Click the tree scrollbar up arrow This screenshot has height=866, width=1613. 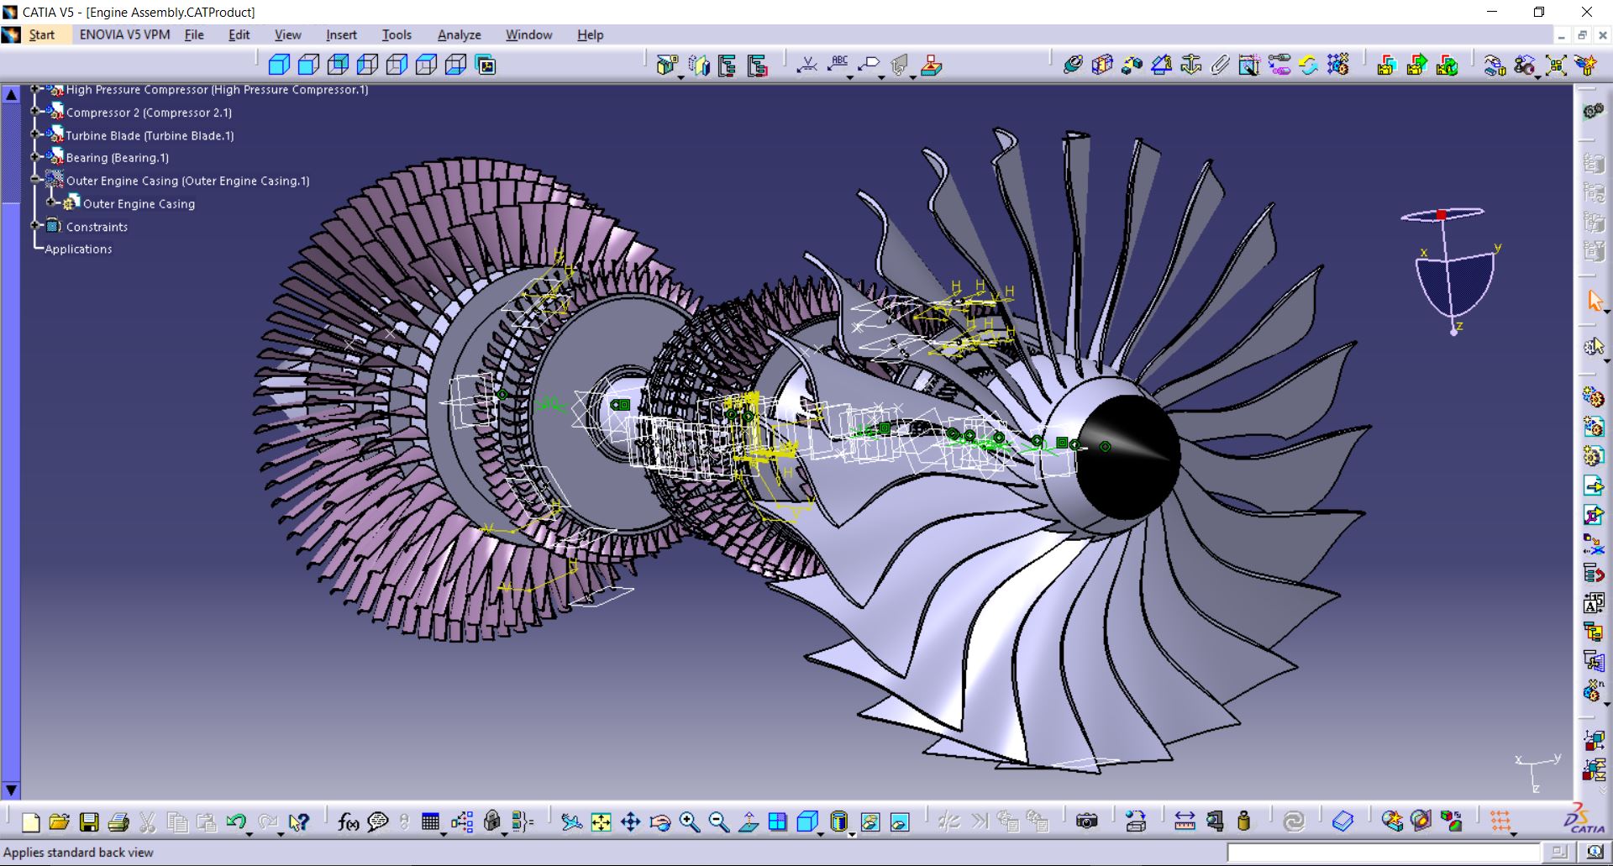pos(11,95)
